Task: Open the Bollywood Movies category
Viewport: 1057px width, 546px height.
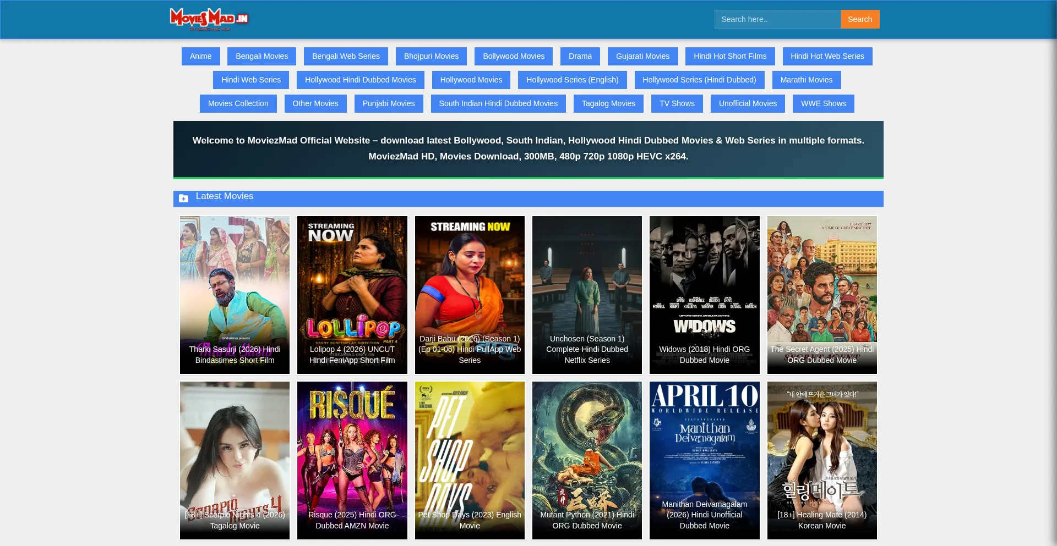Action: click(514, 56)
